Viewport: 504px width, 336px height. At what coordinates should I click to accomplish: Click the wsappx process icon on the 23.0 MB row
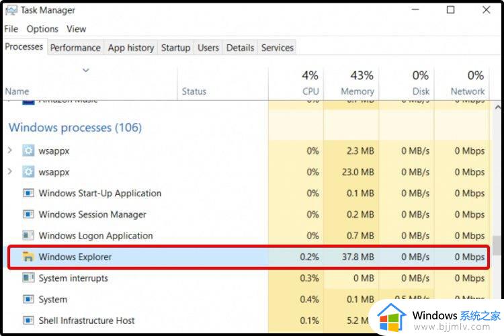click(28, 172)
